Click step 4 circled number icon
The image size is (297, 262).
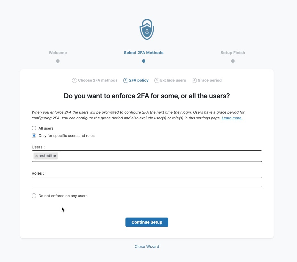[194, 81]
